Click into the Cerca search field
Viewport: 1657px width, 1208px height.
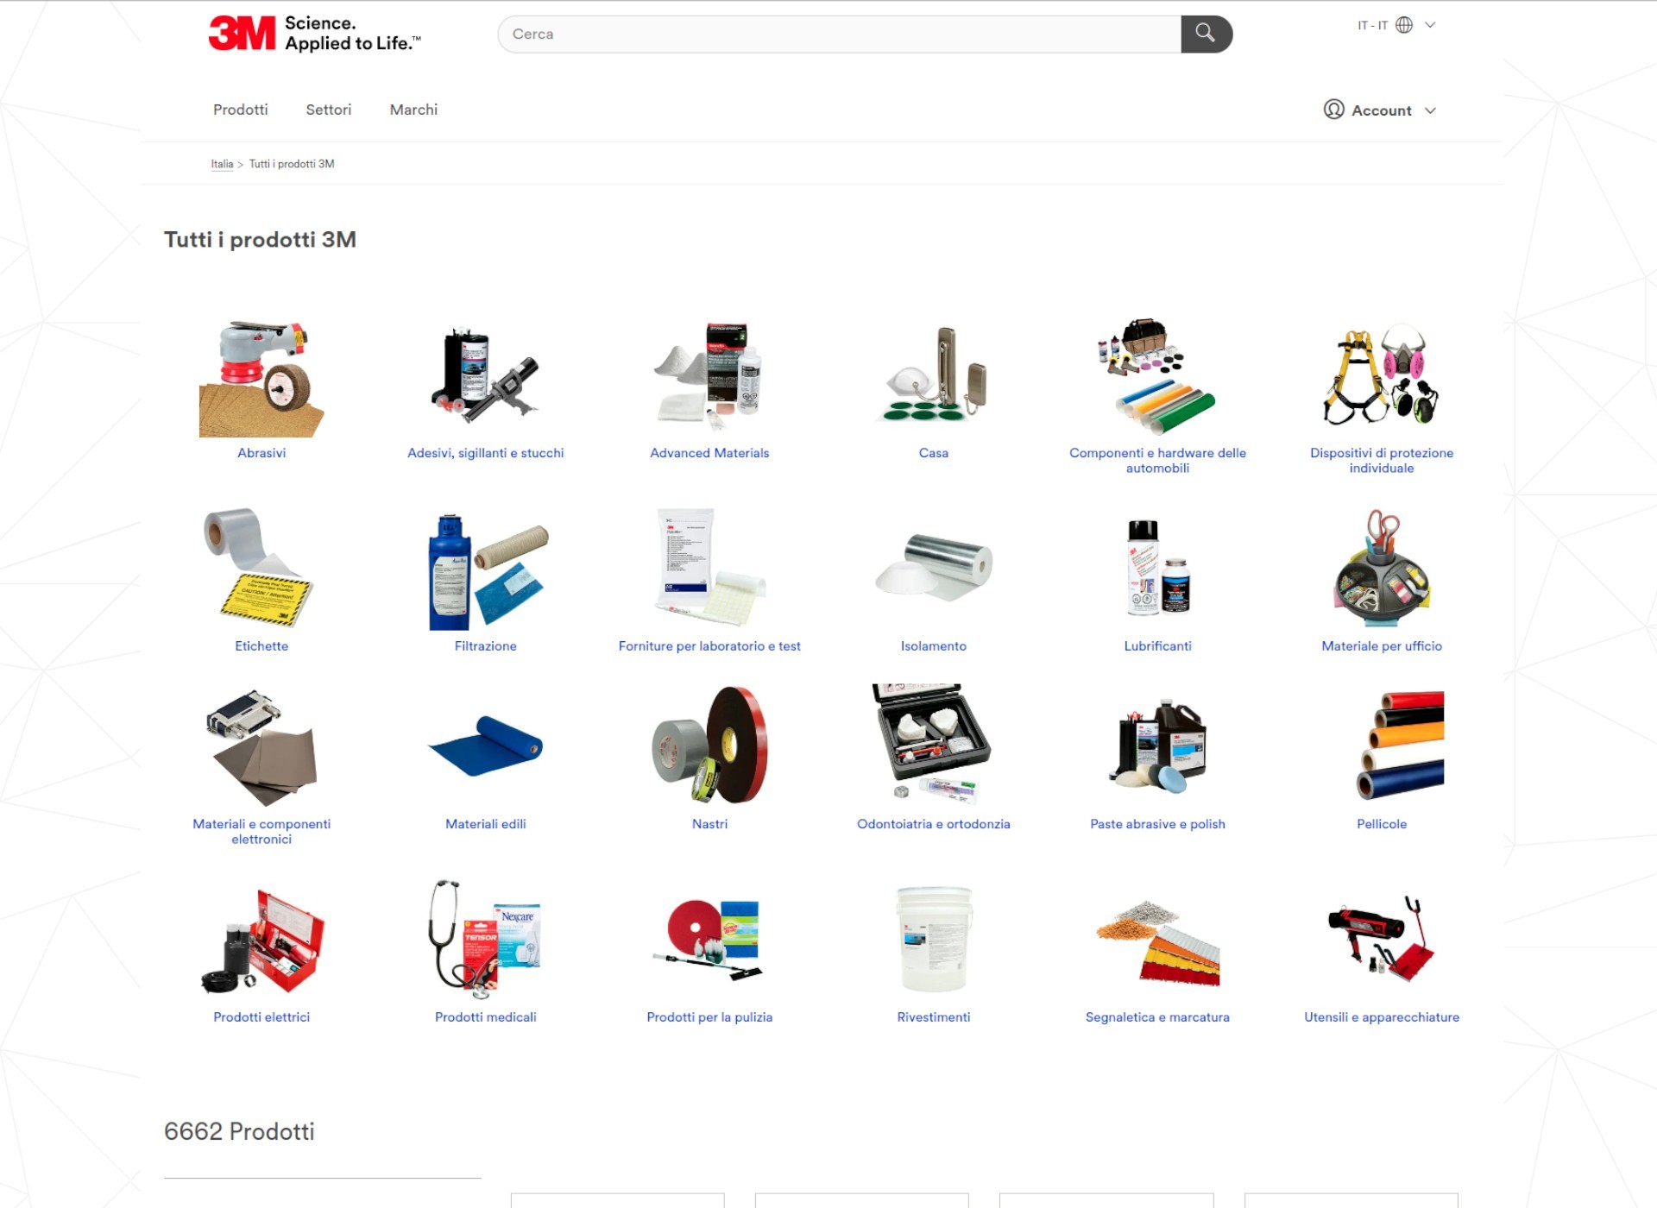[839, 34]
